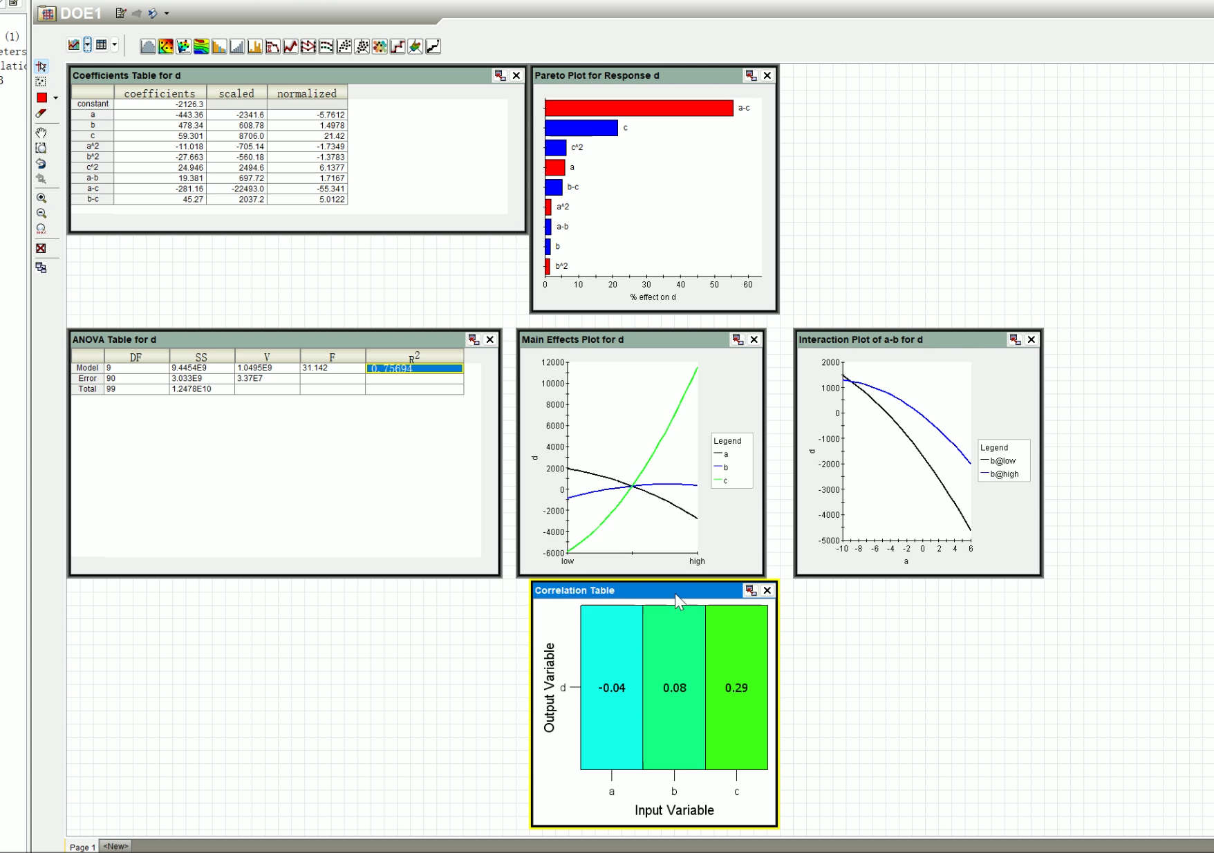Zoom in with the plus magnifier

tap(41, 198)
